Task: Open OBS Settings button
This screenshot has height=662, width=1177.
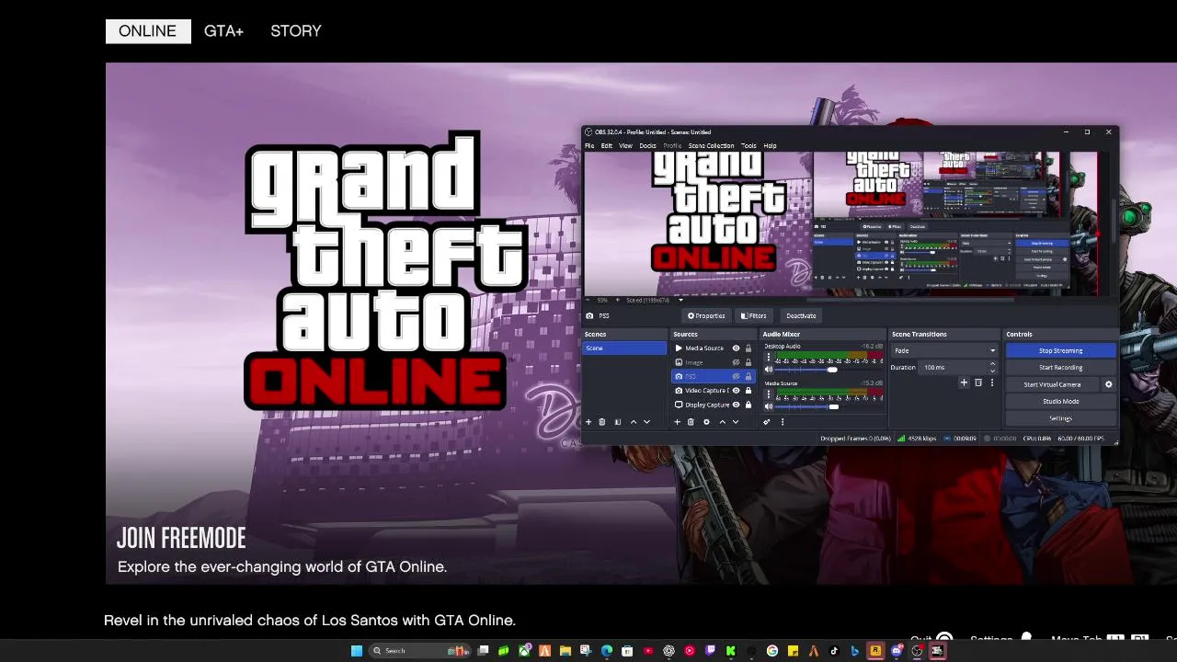Action: [1060, 418]
